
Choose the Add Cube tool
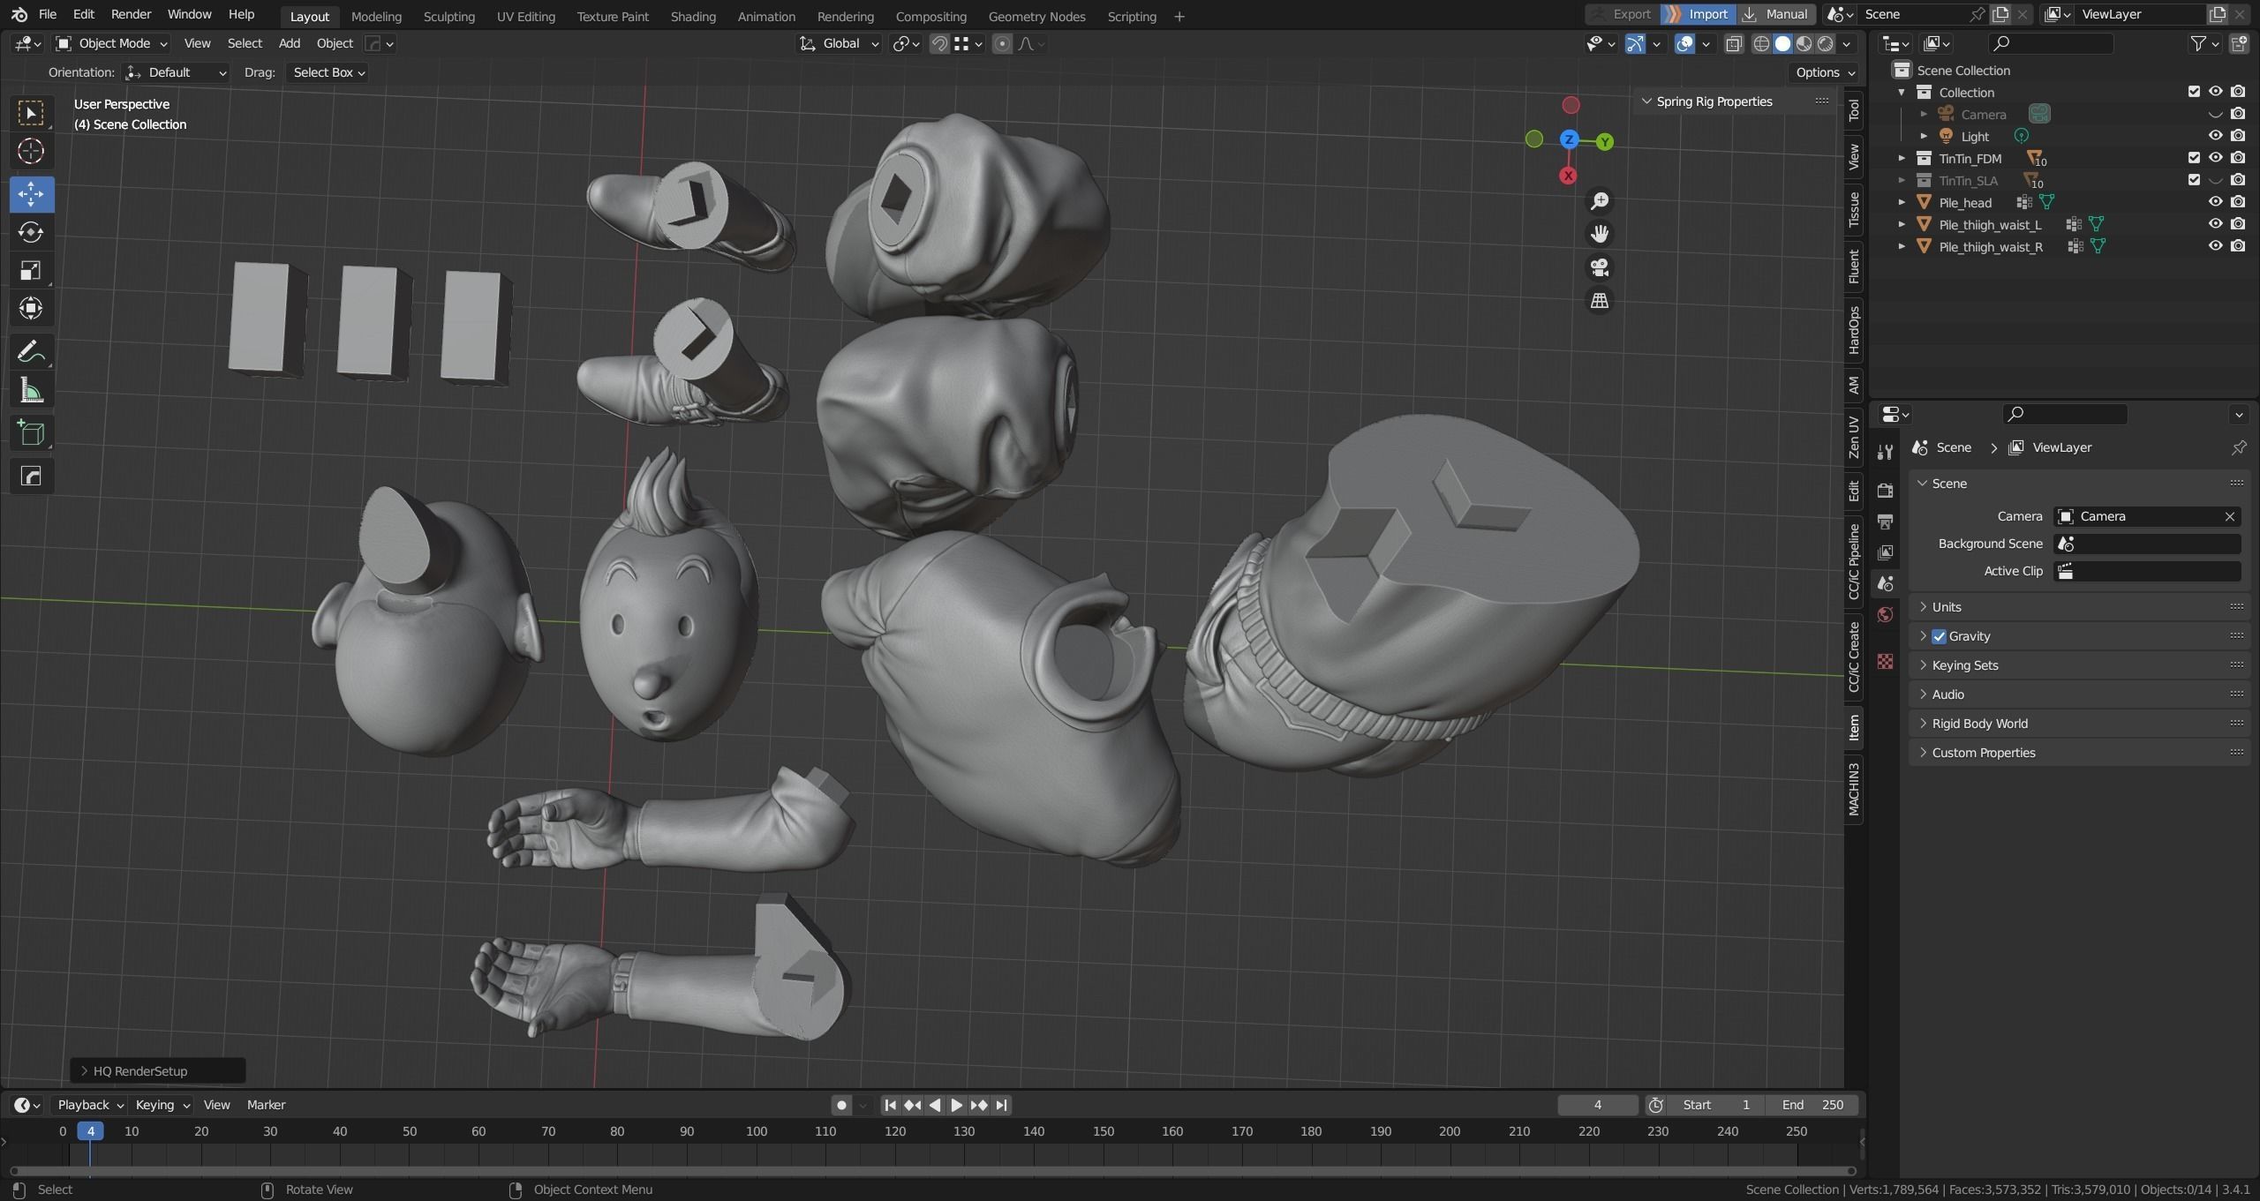(x=31, y=433)
